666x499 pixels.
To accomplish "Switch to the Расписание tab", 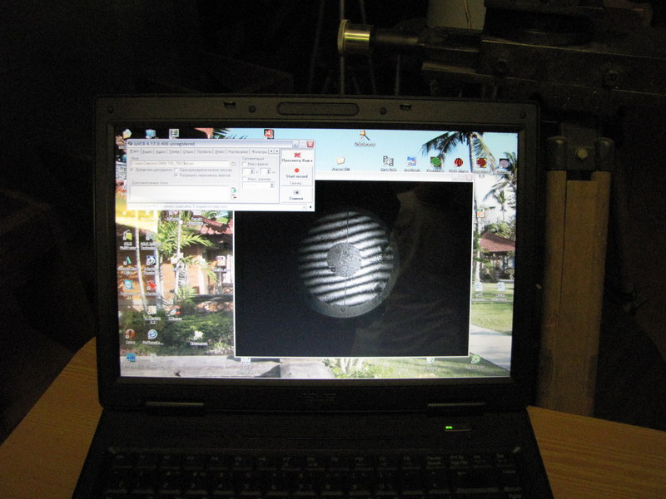I will (x=237, y=151).
